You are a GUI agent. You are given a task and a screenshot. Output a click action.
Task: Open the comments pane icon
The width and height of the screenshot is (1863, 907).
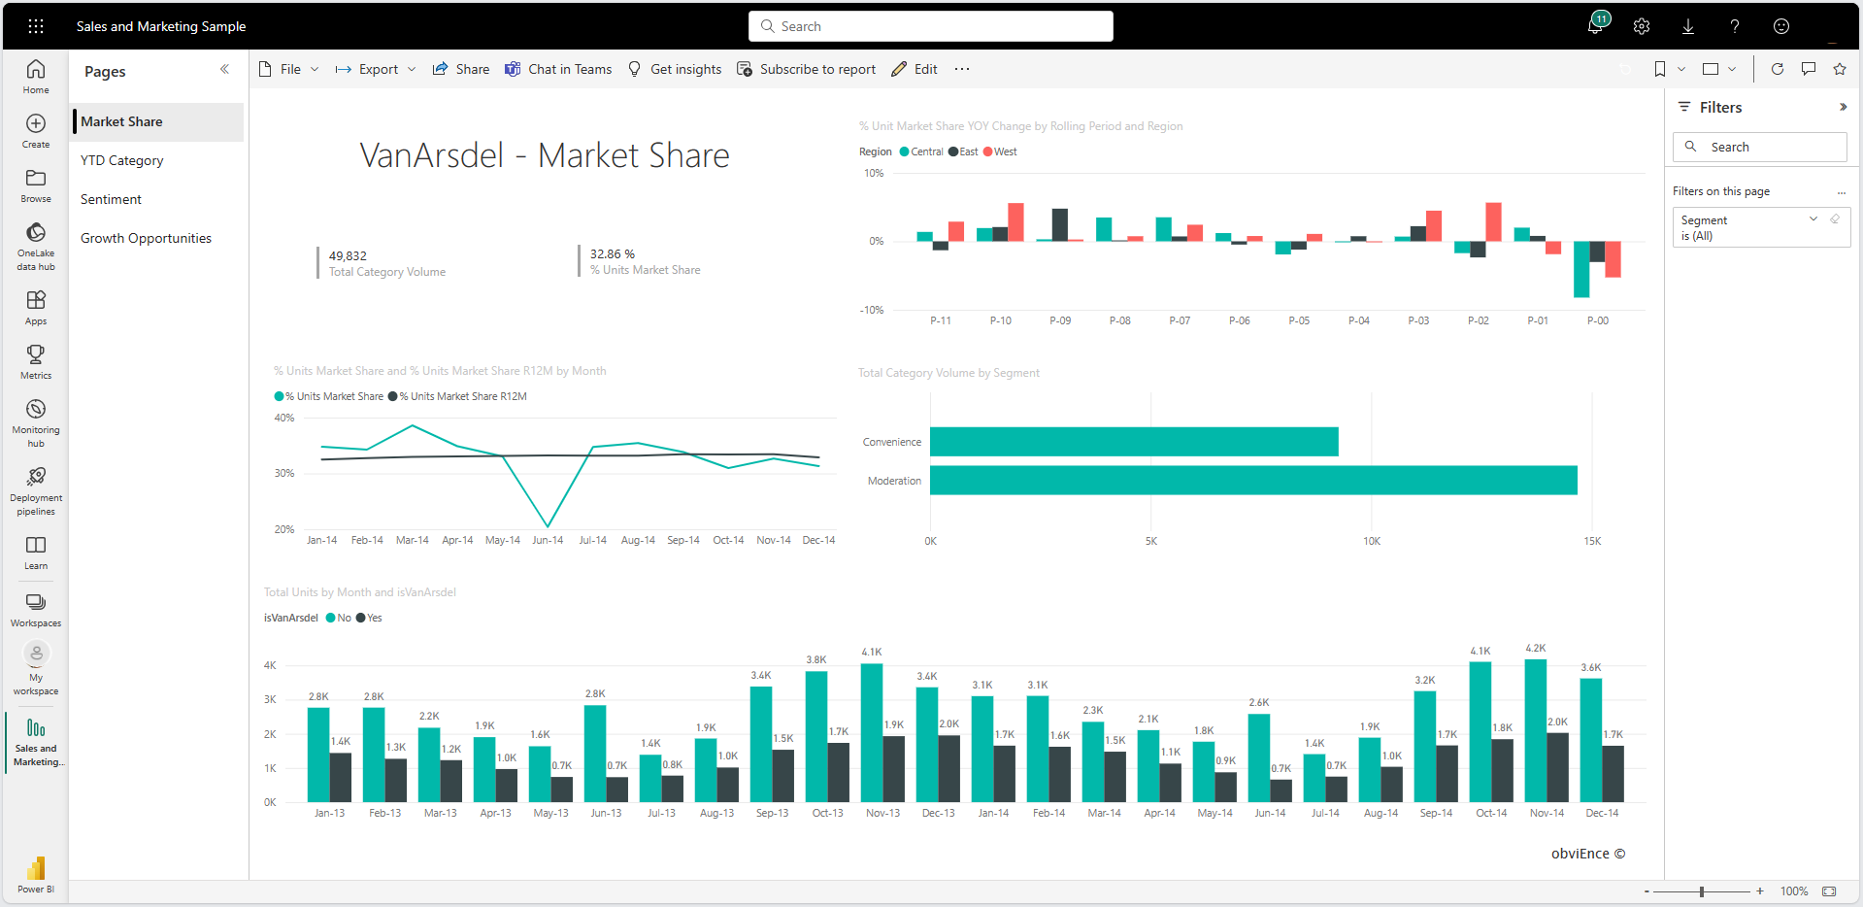click(x=1809, y=69)
